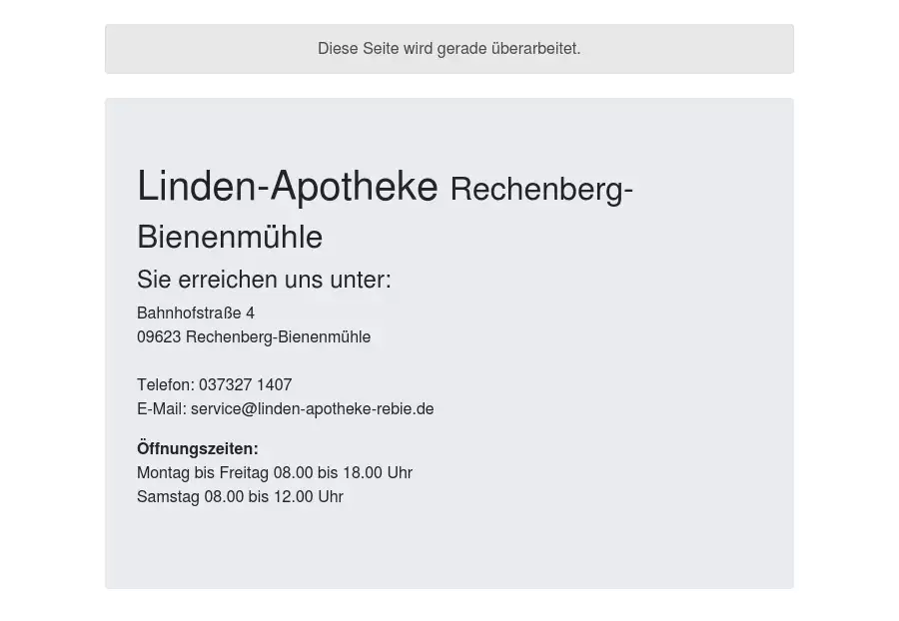Click the weekday opening time "08.00"
Screen dimensions: 899x621
[294, 473]
